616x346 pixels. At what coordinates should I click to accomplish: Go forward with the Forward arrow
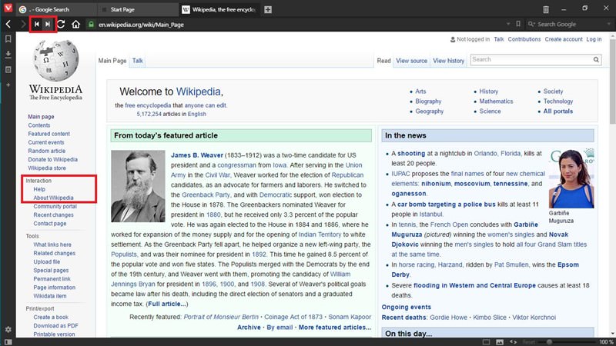23,25
